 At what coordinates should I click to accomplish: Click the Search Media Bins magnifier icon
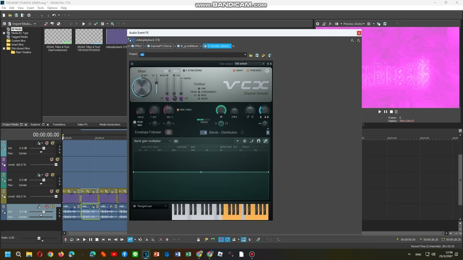click(112, 24)
